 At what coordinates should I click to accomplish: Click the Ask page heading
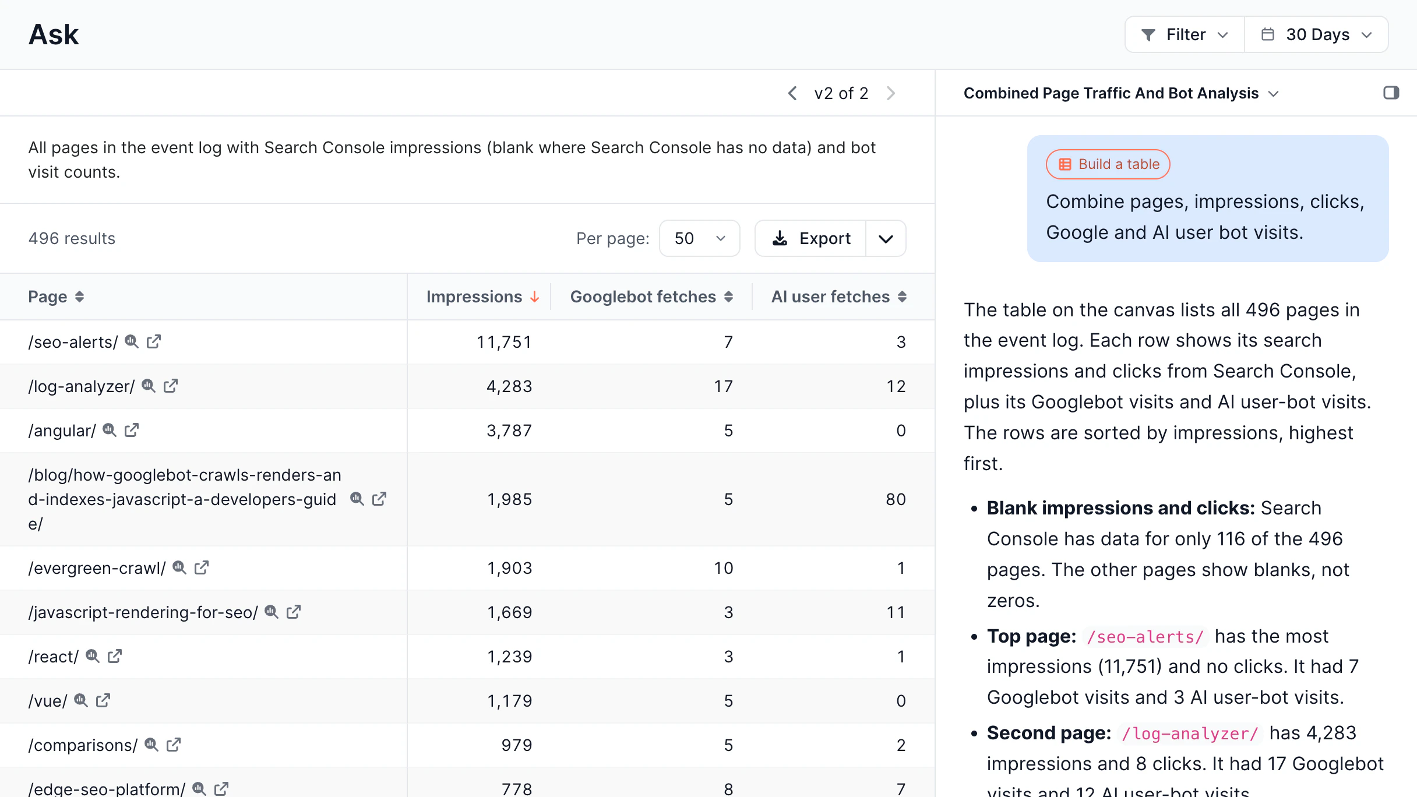(54, 34)
